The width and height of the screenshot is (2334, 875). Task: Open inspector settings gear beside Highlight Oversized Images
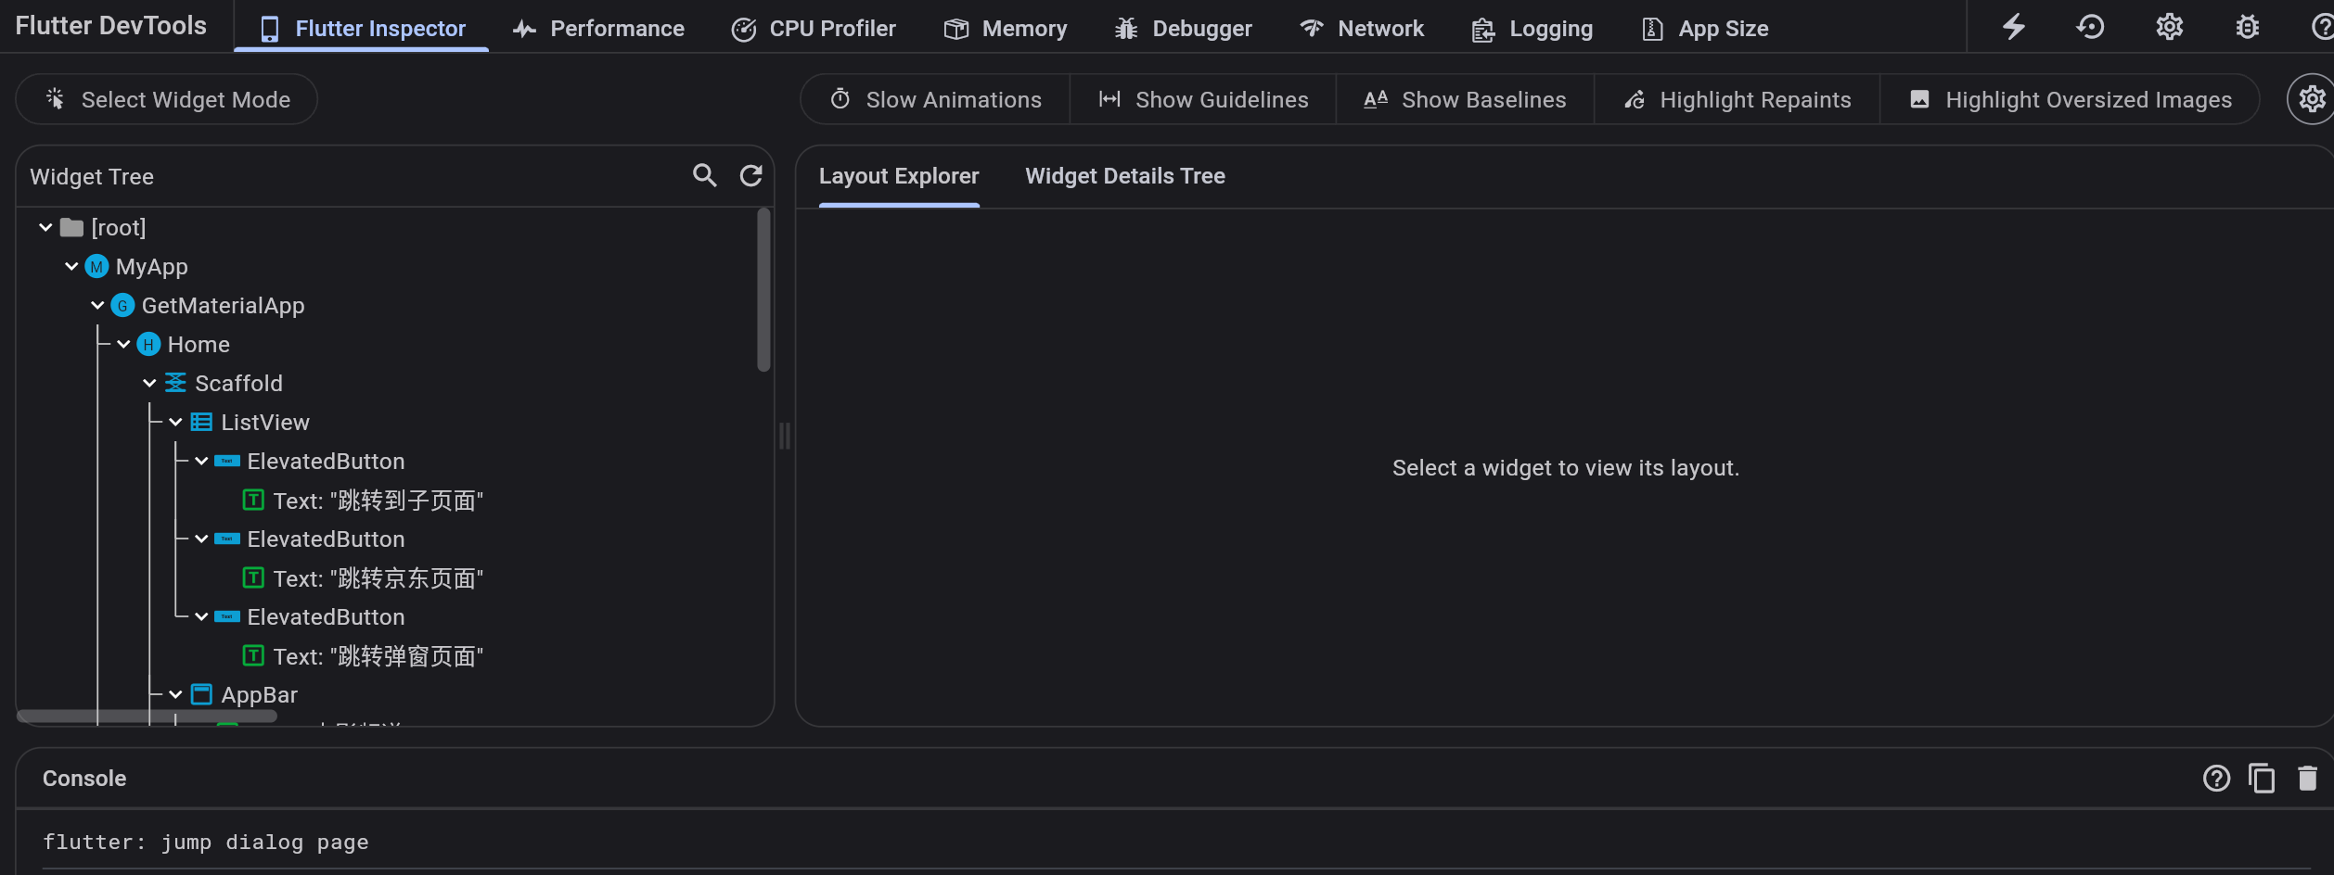click(2311, 99)
